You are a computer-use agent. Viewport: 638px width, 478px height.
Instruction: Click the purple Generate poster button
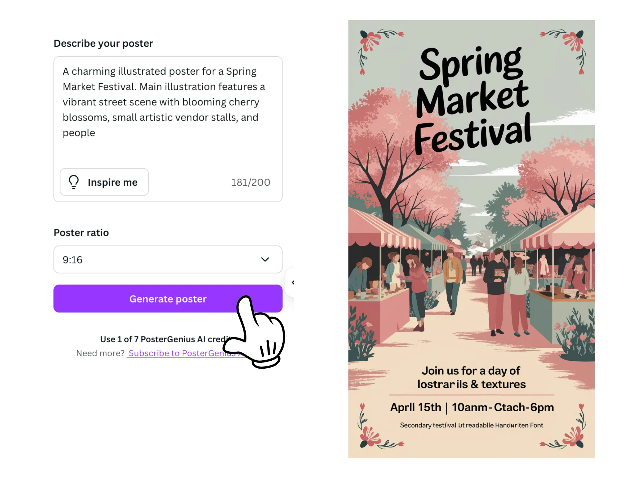[167, 298]
